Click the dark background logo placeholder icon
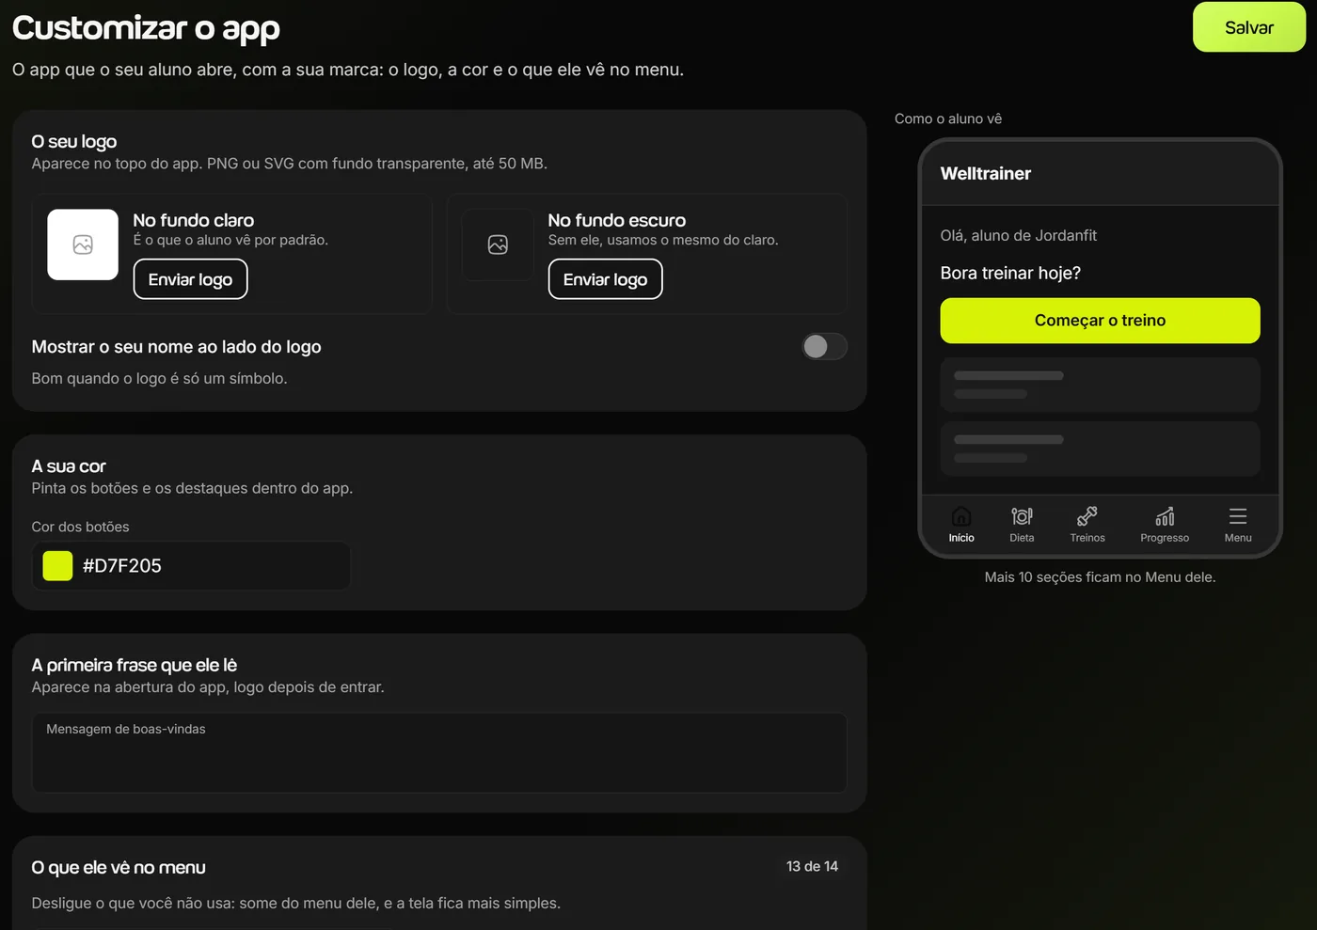 pos(498,244)
